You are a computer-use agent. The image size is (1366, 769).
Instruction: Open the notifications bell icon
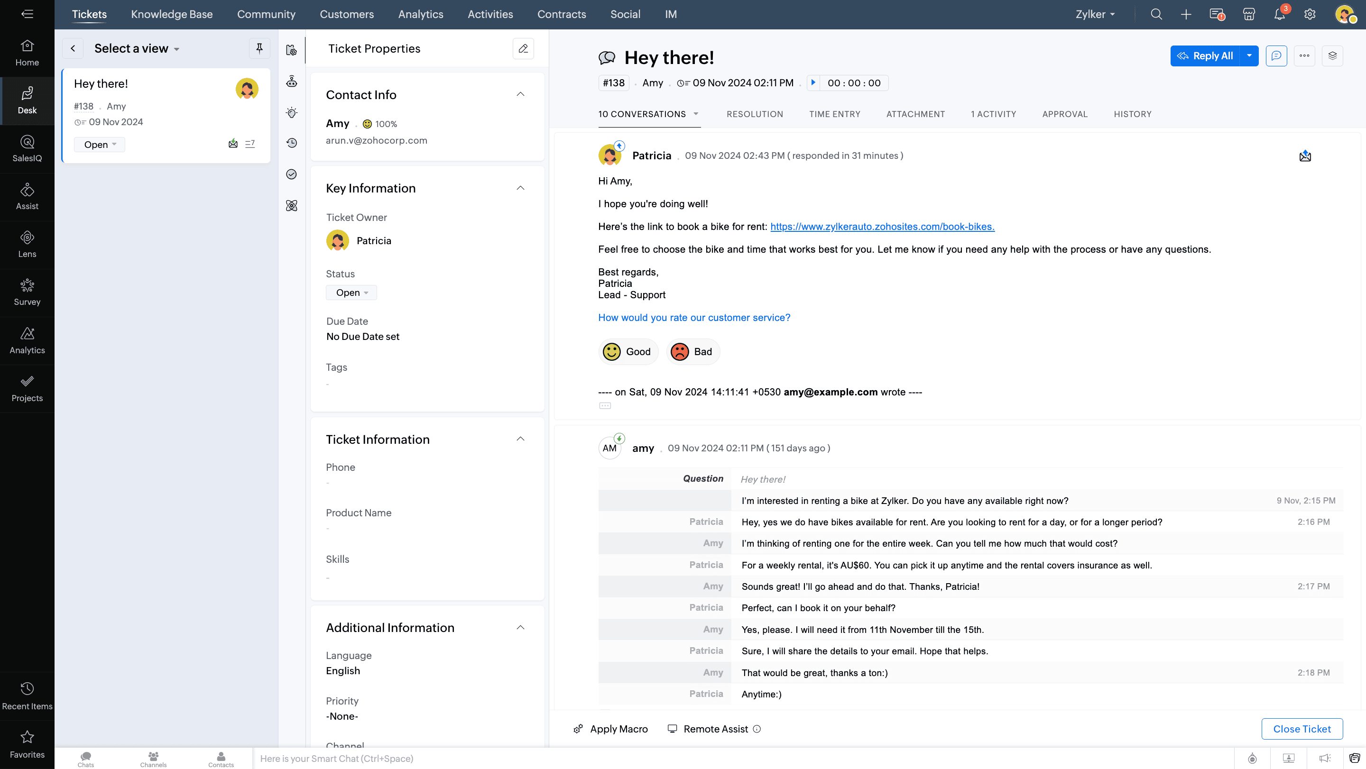point(1279,14)
